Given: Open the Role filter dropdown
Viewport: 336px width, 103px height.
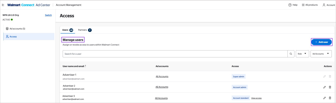Looking at the screenshot, I should click(x=302, y=54).
